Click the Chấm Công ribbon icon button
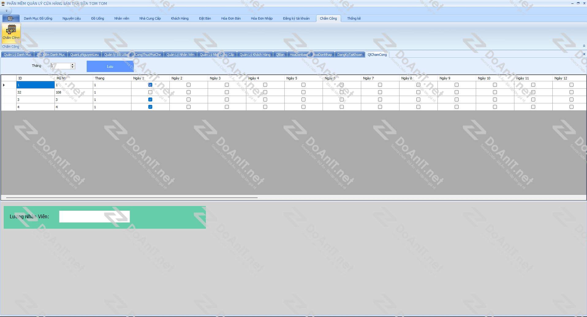 11,33
